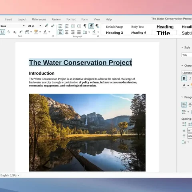The image size is (192, 192).
Task: Toggle Left-to-Right paragraph direction
Action: (x=91, y=26)
